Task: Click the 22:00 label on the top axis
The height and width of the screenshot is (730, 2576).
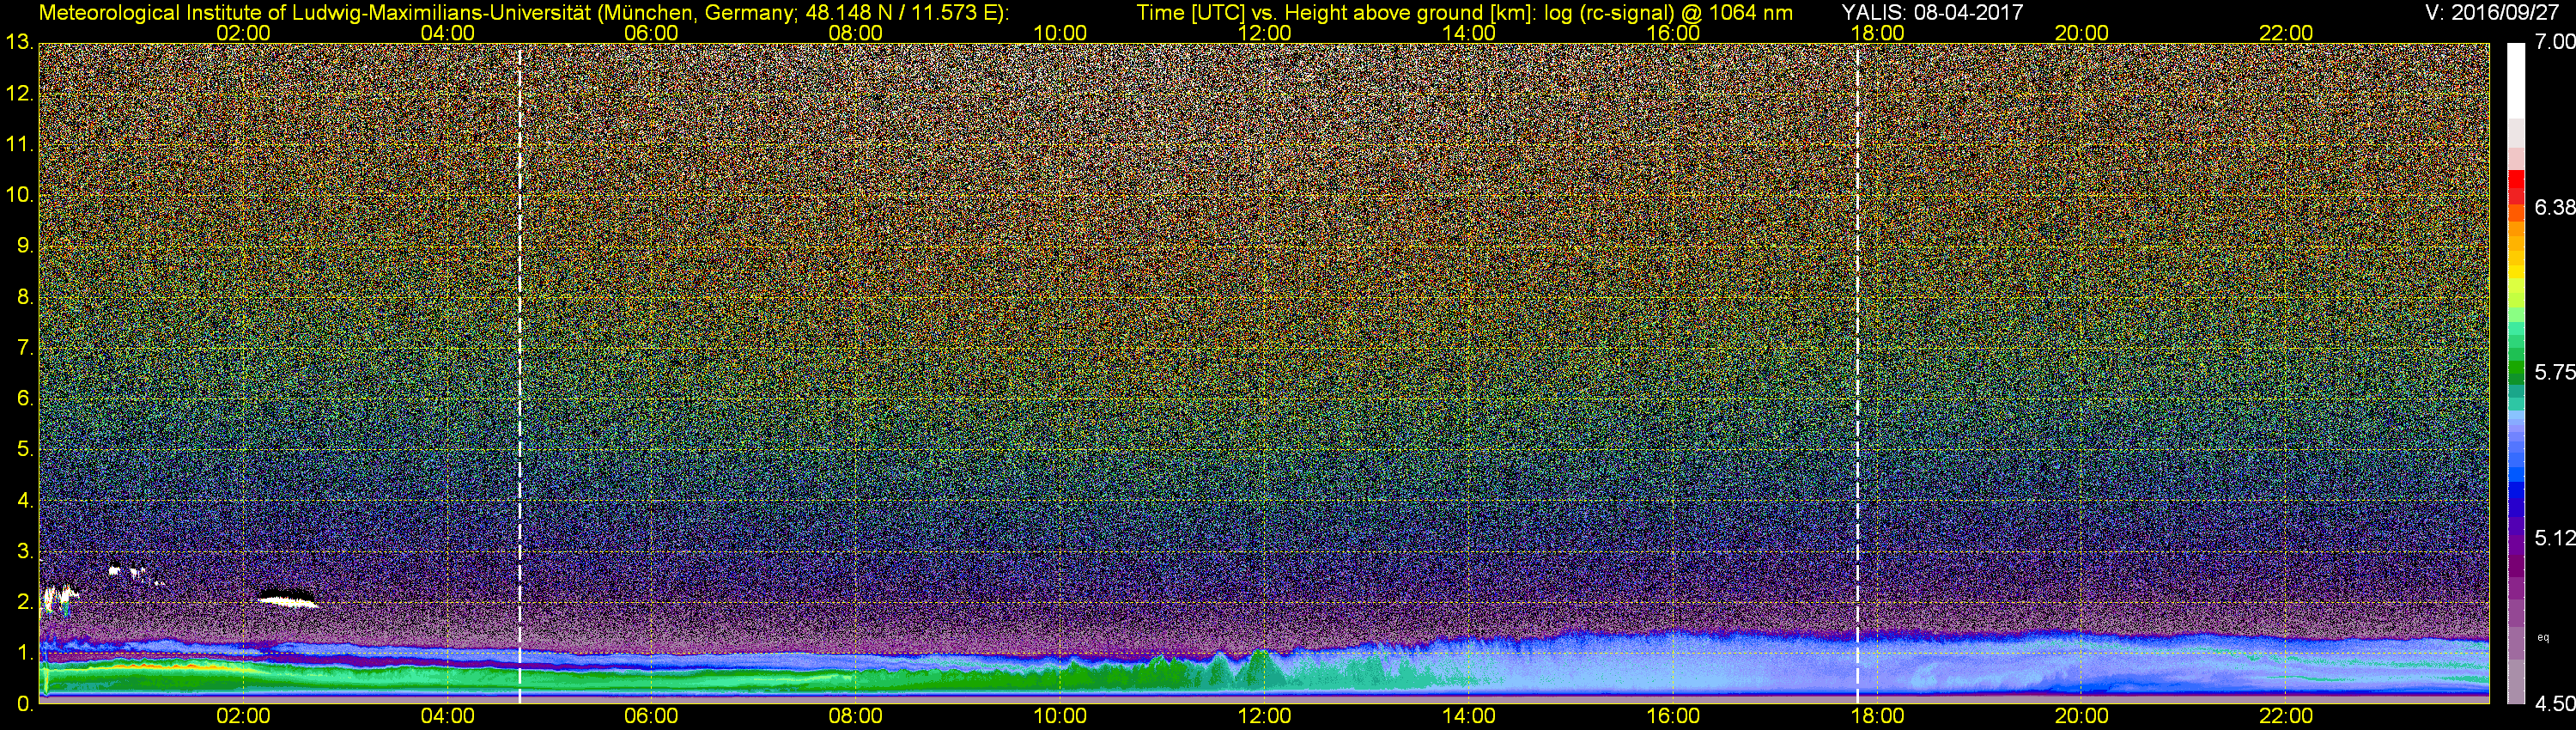Action: coord(2286,32)
